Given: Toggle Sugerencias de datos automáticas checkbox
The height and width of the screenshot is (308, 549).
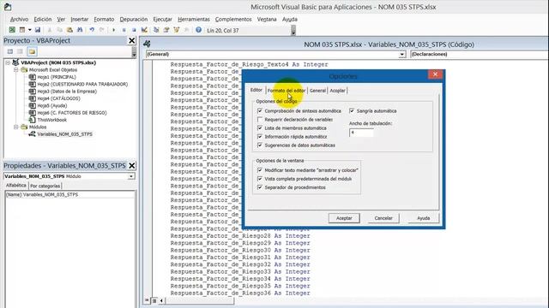Looking at the screenshot, I should (x=259, y=145).
